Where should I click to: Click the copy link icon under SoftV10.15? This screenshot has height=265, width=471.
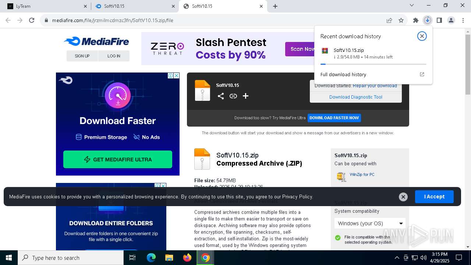233,96
